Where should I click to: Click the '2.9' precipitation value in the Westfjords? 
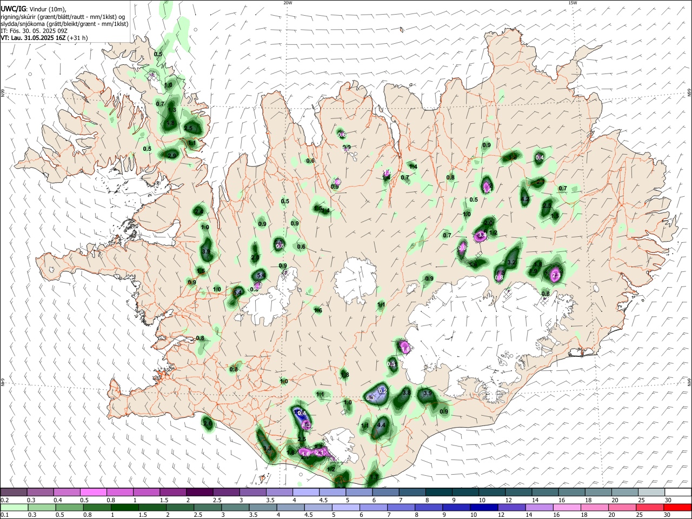point(172,155)
